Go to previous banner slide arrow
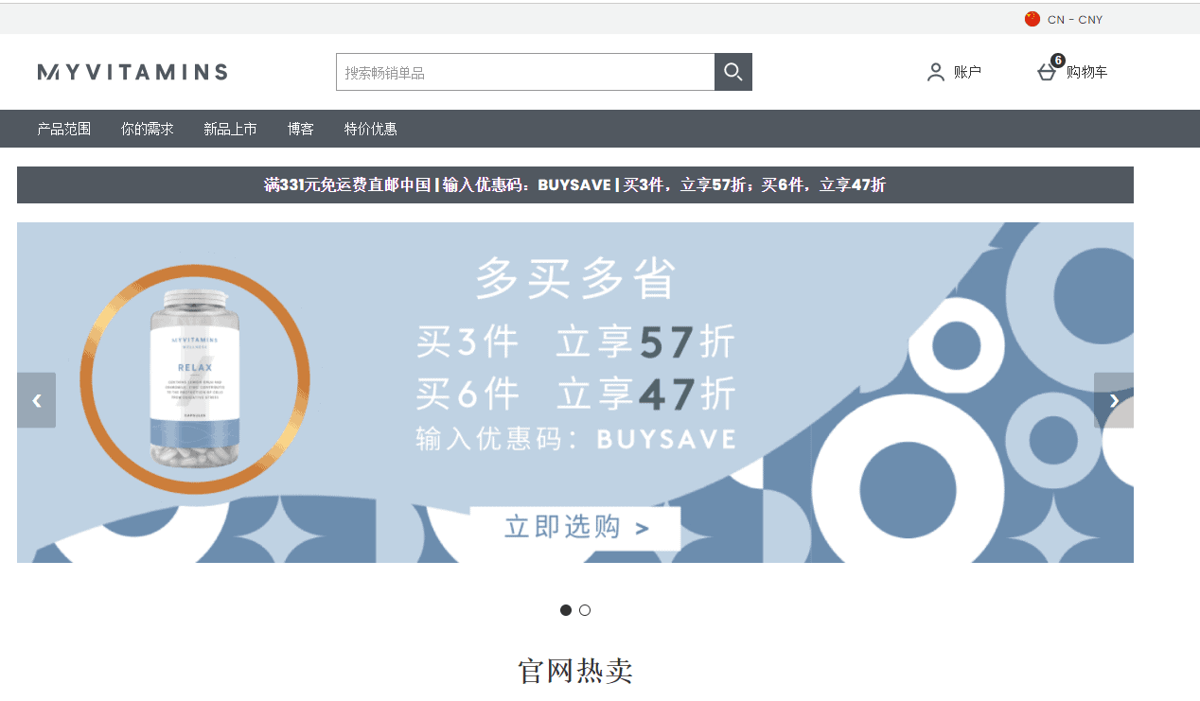The width and height of the screenshot is (1200, 701). tap(37, 400)
